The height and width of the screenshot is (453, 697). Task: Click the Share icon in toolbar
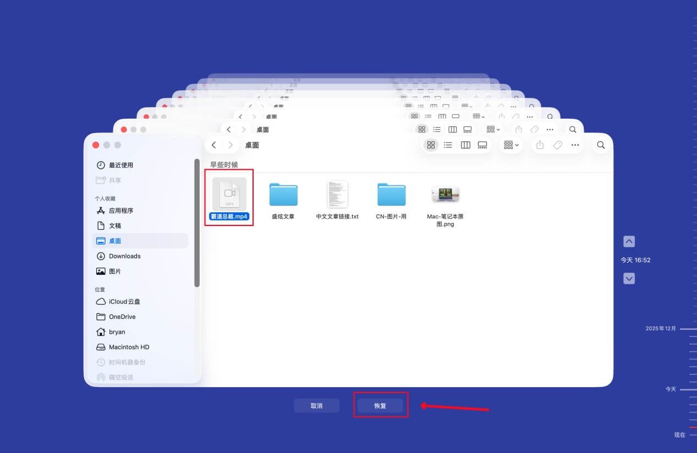(x=540, y=145)
